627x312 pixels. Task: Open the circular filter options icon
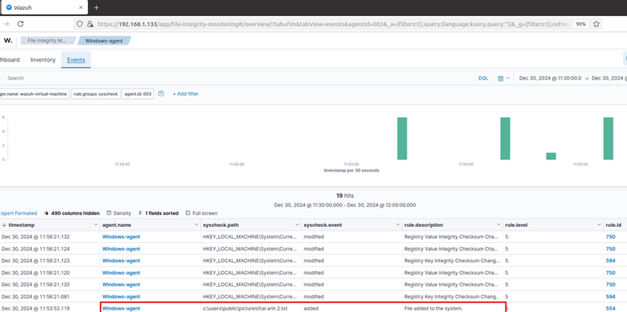(x=161, y=94)
